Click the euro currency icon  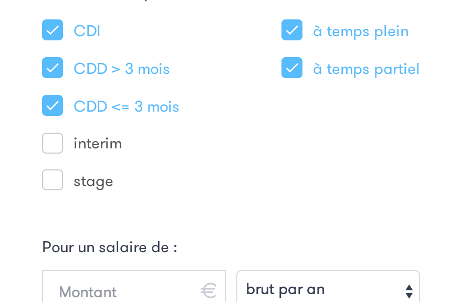pos(208,291)
